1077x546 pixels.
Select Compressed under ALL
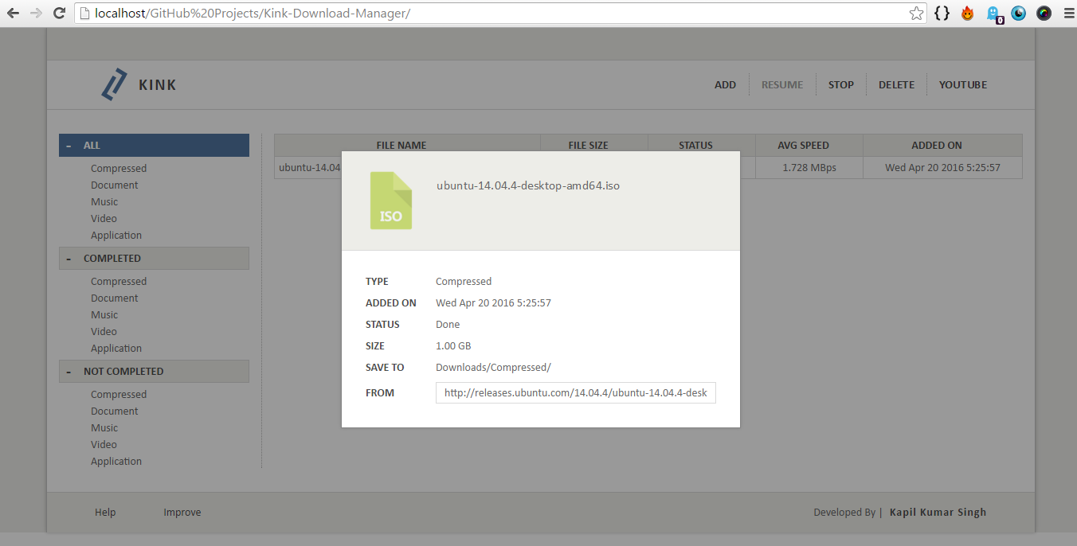coord(119,168)
